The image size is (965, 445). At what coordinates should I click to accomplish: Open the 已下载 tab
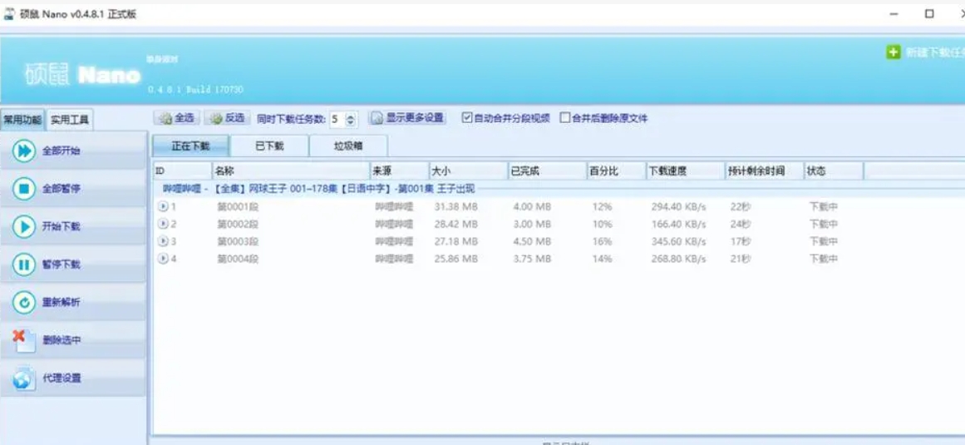[269, 146]
